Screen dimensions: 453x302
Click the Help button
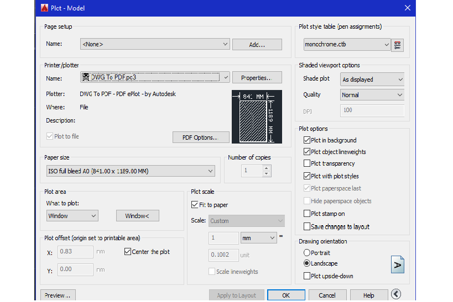(x=368, y=295)
